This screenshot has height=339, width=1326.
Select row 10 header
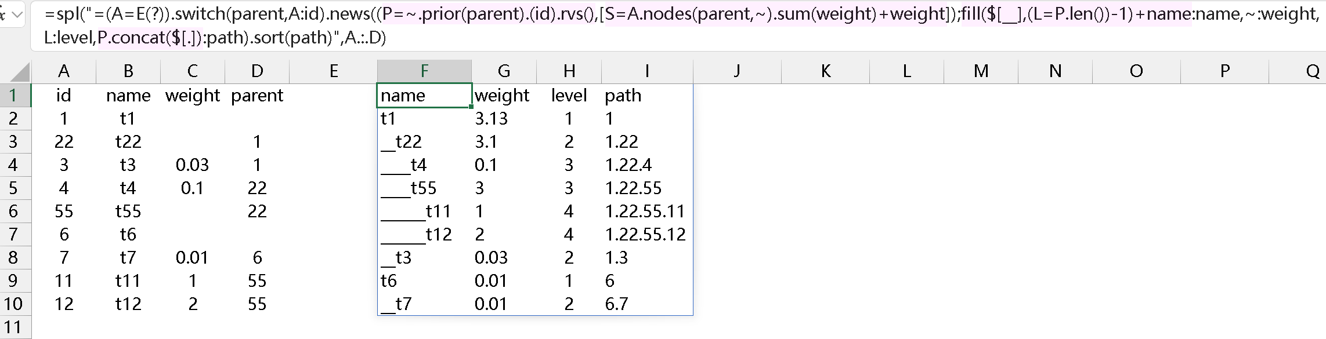click(14, 304)
